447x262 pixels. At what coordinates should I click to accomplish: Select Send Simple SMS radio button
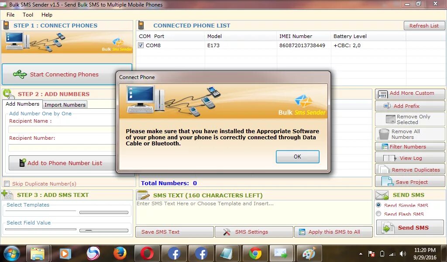pos(378,205)
